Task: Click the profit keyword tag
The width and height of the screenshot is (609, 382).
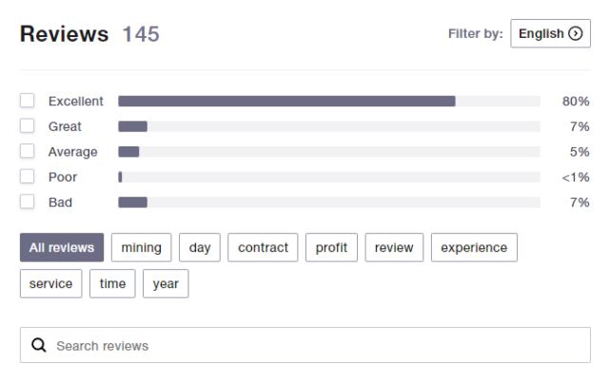Action: (x=331, y=247)
